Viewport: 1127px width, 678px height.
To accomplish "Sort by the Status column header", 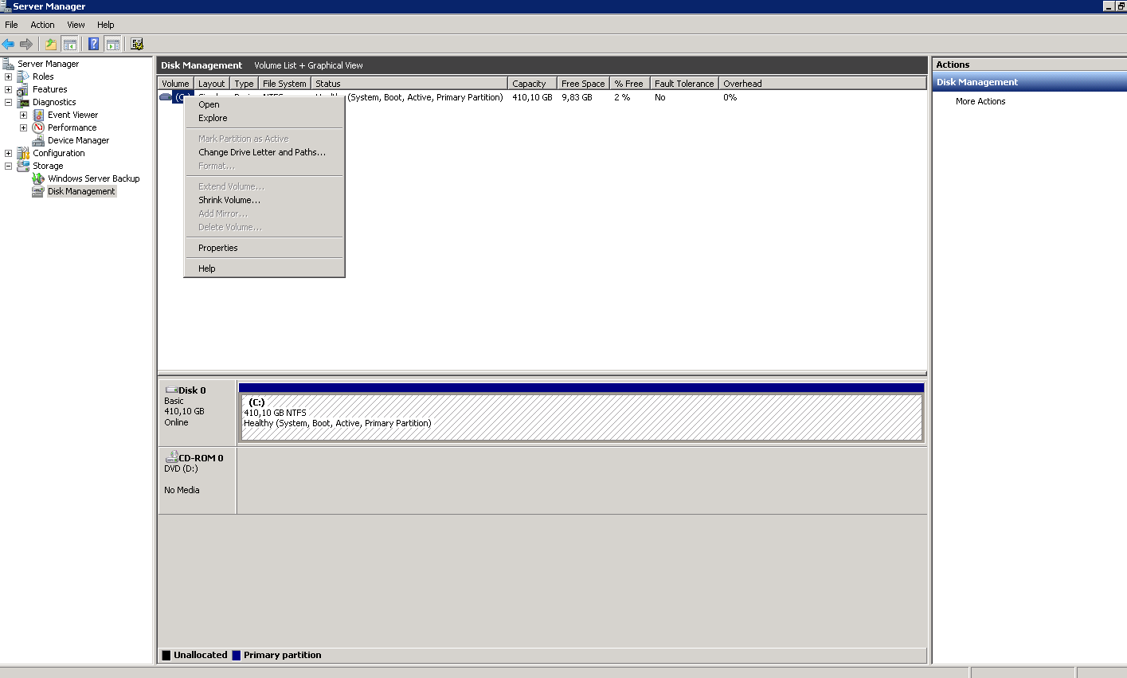I will [409, 84].
